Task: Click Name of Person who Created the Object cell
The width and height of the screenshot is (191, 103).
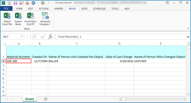Action: click(x=77, y=52)
